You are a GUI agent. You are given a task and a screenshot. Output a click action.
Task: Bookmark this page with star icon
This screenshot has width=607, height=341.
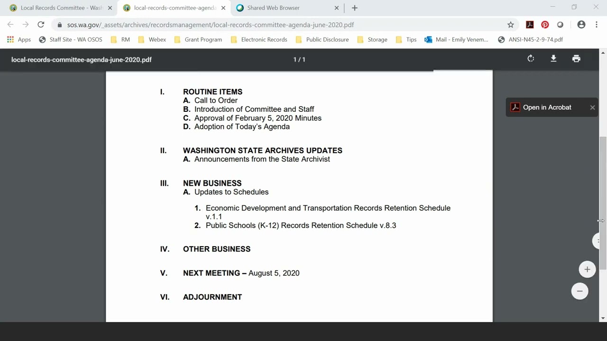pyautogui.click(x=511, y=25)
